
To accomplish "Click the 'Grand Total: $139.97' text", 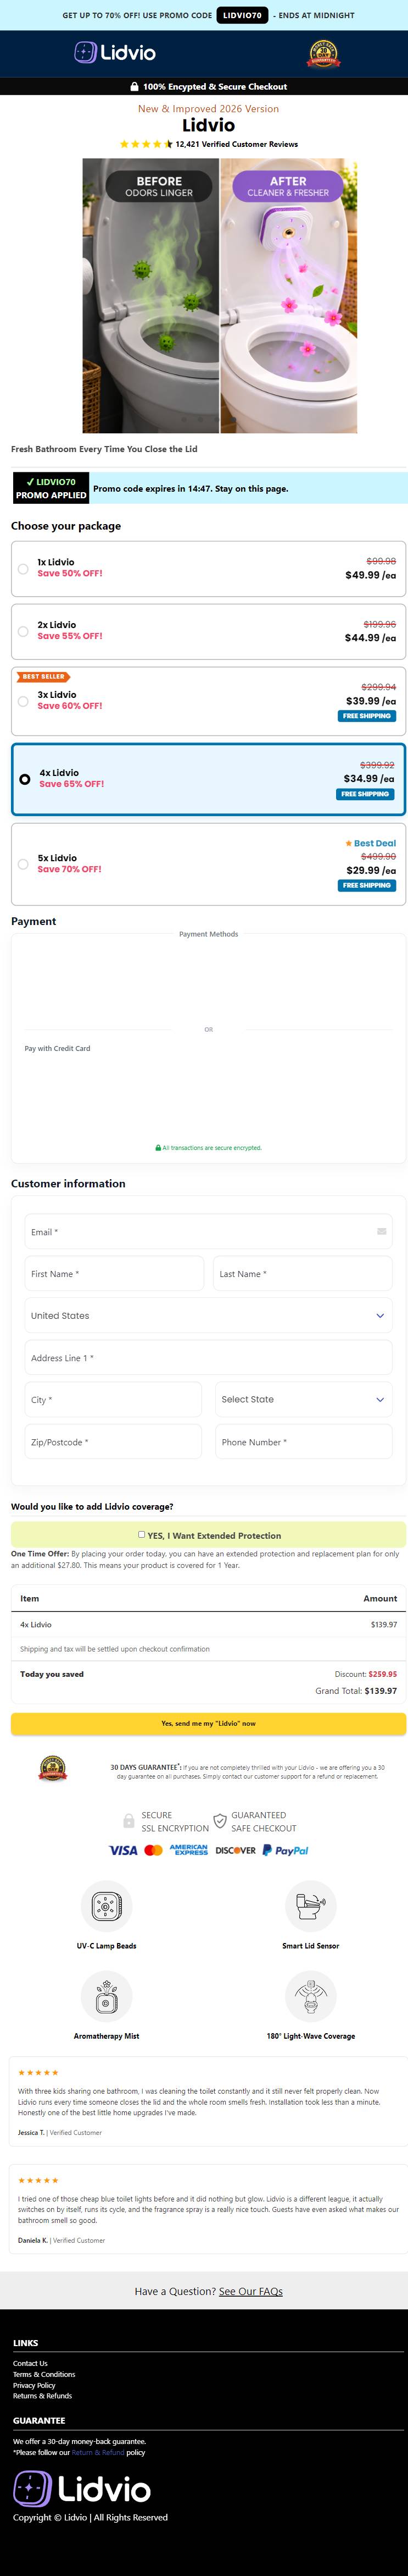I will pos(356,1691).
